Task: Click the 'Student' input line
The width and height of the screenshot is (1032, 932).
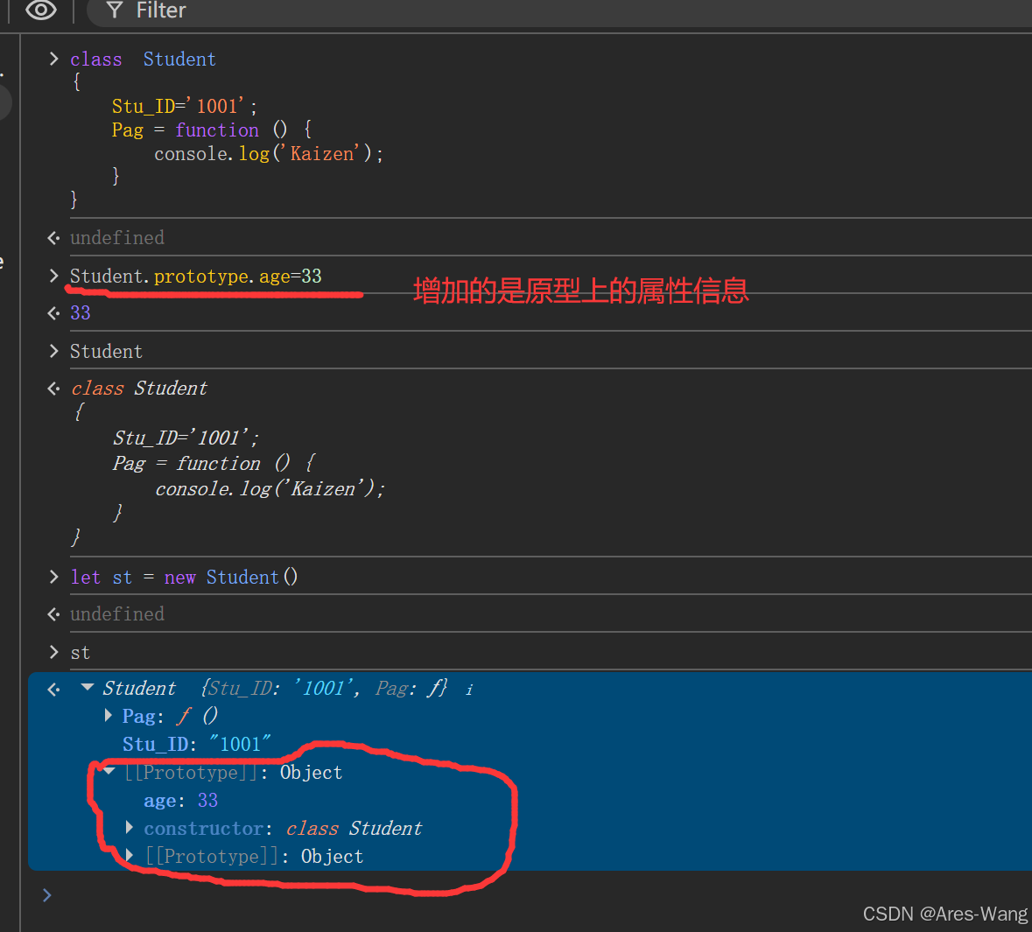Action: (106, 352)
